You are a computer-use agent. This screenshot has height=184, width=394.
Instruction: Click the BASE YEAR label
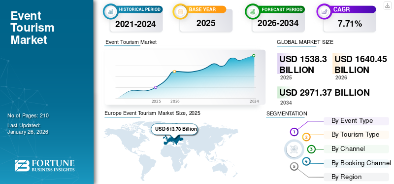[202, 9]
